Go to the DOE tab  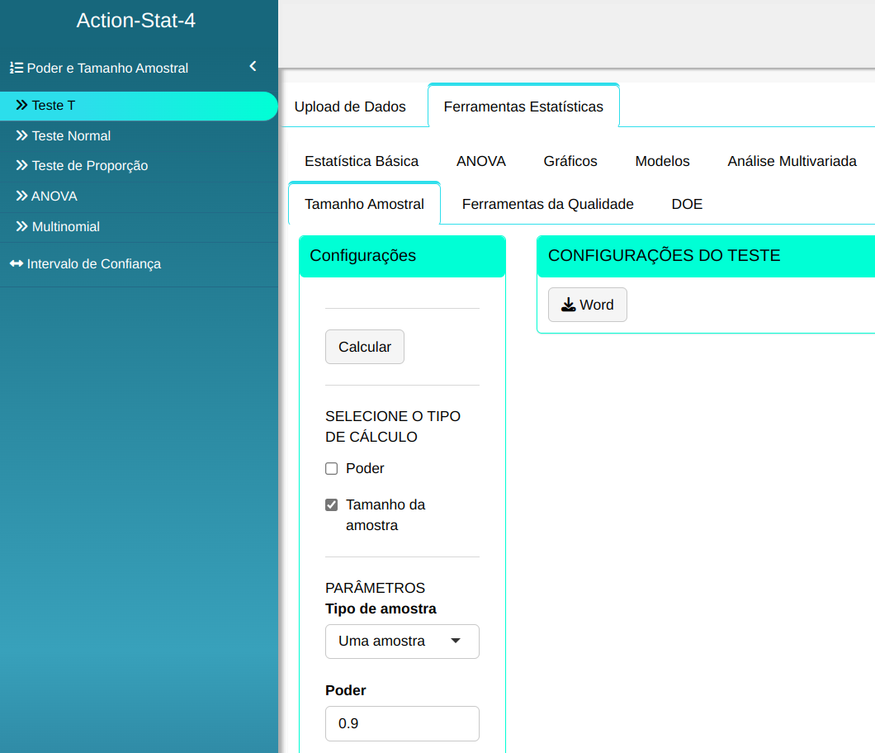(x=687, y=204)
